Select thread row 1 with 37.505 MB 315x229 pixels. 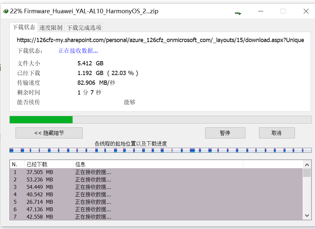point(156,172)
